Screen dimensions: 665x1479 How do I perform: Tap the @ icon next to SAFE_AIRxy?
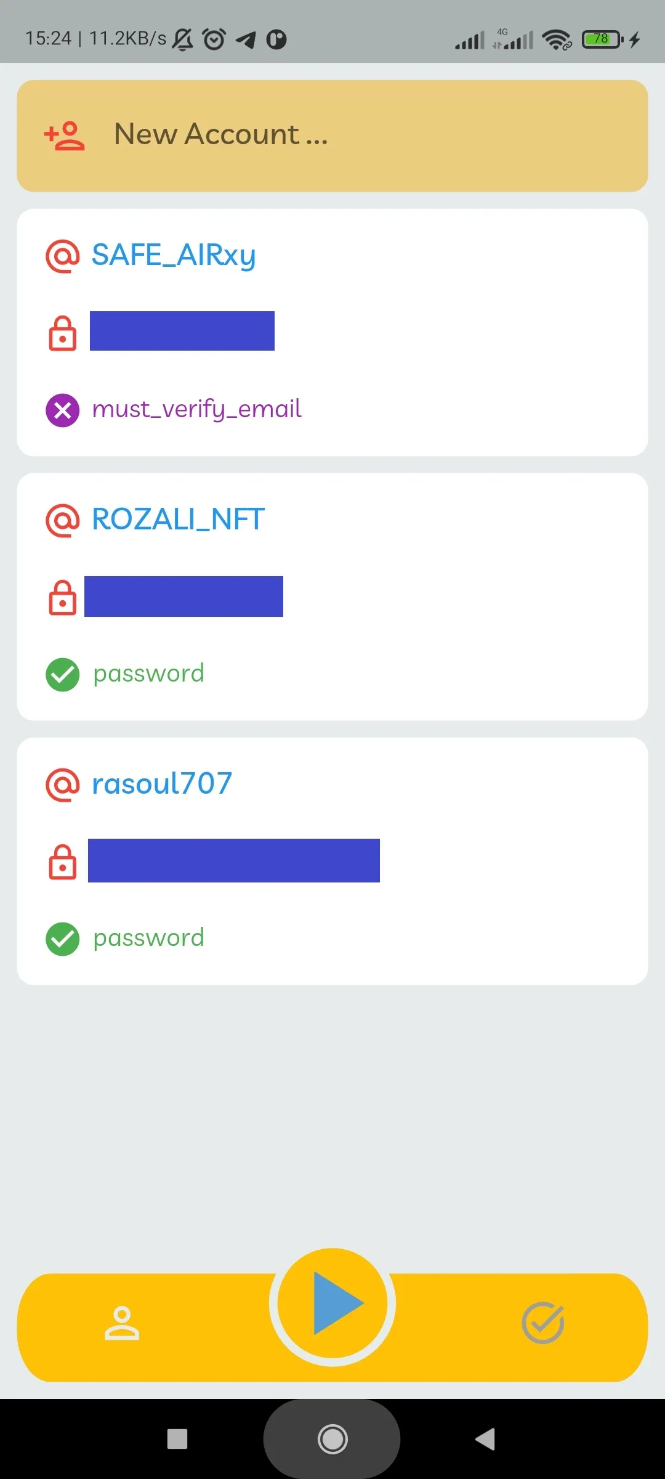click(x=63, y=256)
